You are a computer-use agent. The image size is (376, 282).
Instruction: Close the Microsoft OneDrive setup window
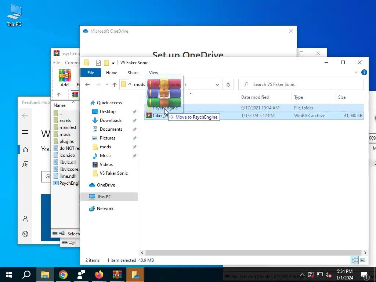point(291,31)
